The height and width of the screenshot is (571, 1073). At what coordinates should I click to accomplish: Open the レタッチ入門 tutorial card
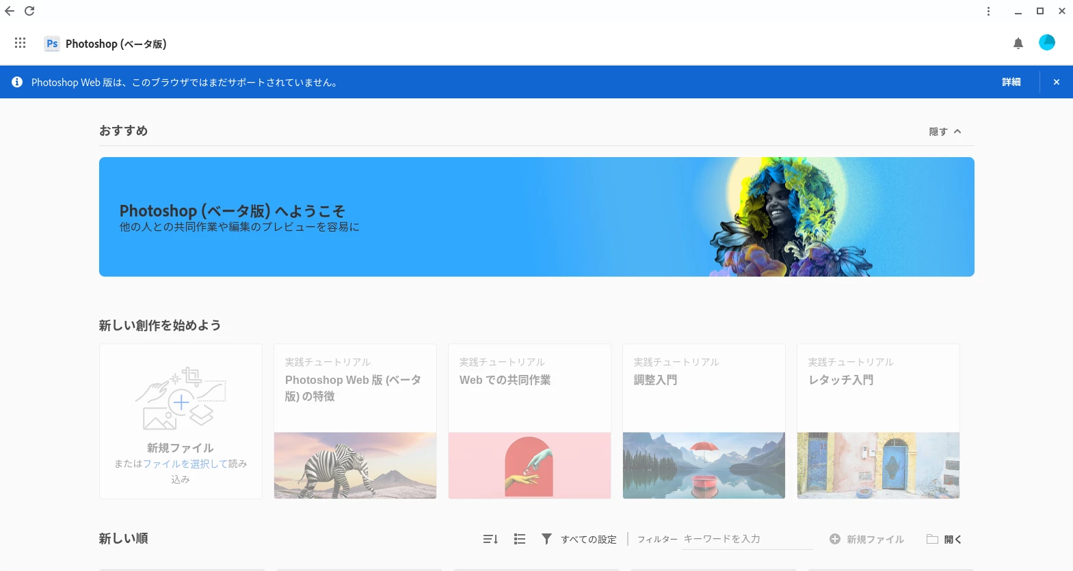[x=878, y=421]
